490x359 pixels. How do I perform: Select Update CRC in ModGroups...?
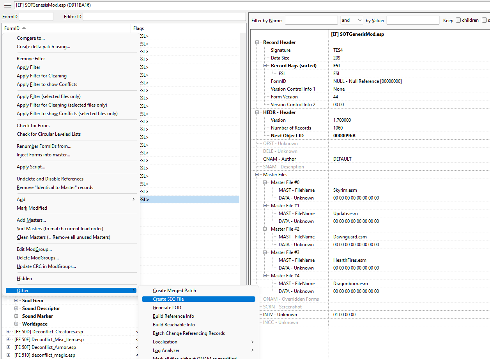click(x=71, y=266)
